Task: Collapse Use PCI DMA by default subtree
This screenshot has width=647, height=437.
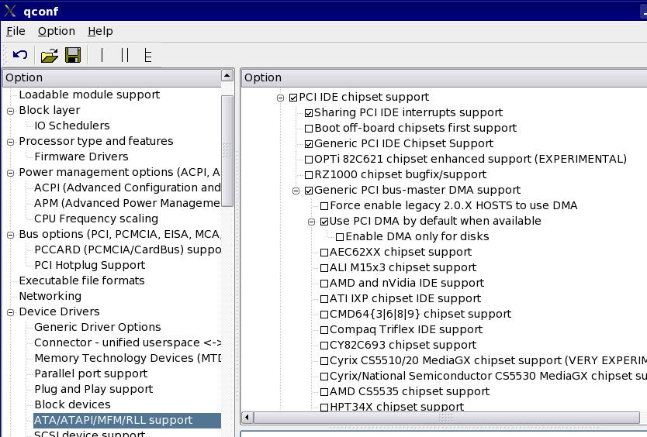Action: 312,222
